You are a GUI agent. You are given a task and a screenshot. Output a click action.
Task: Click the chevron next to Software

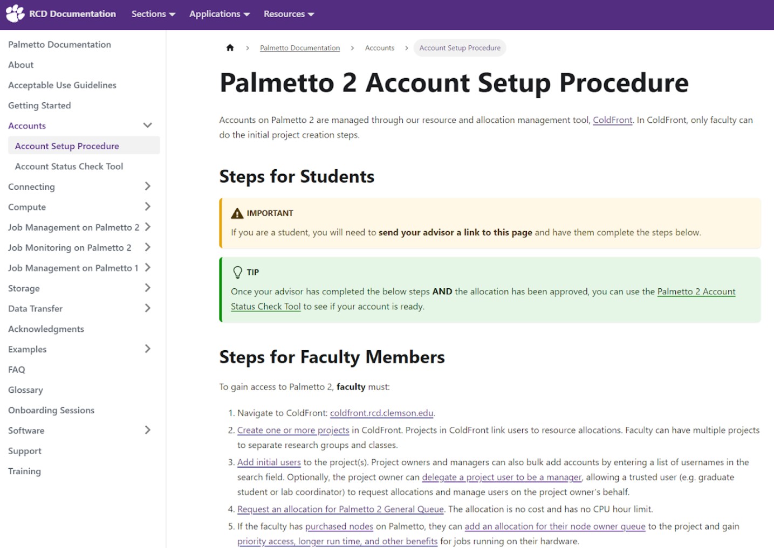(x=148, y=430)
